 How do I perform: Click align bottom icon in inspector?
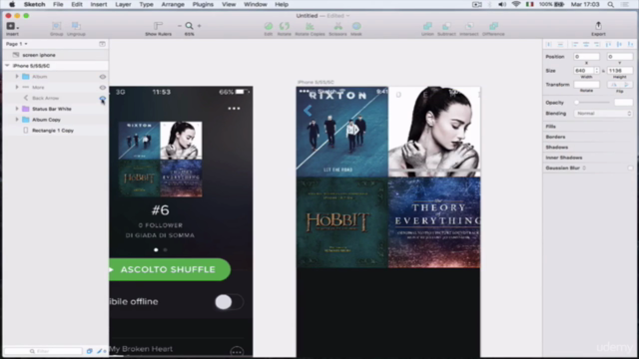(630, 44)
